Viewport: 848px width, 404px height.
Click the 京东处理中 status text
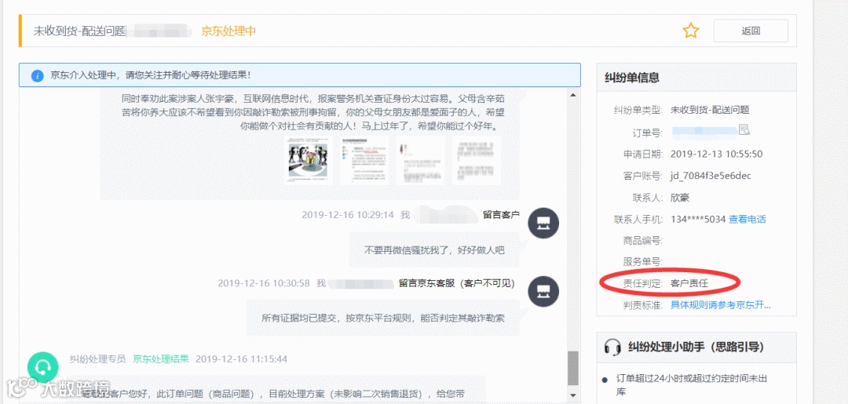[x=228, y=31]
